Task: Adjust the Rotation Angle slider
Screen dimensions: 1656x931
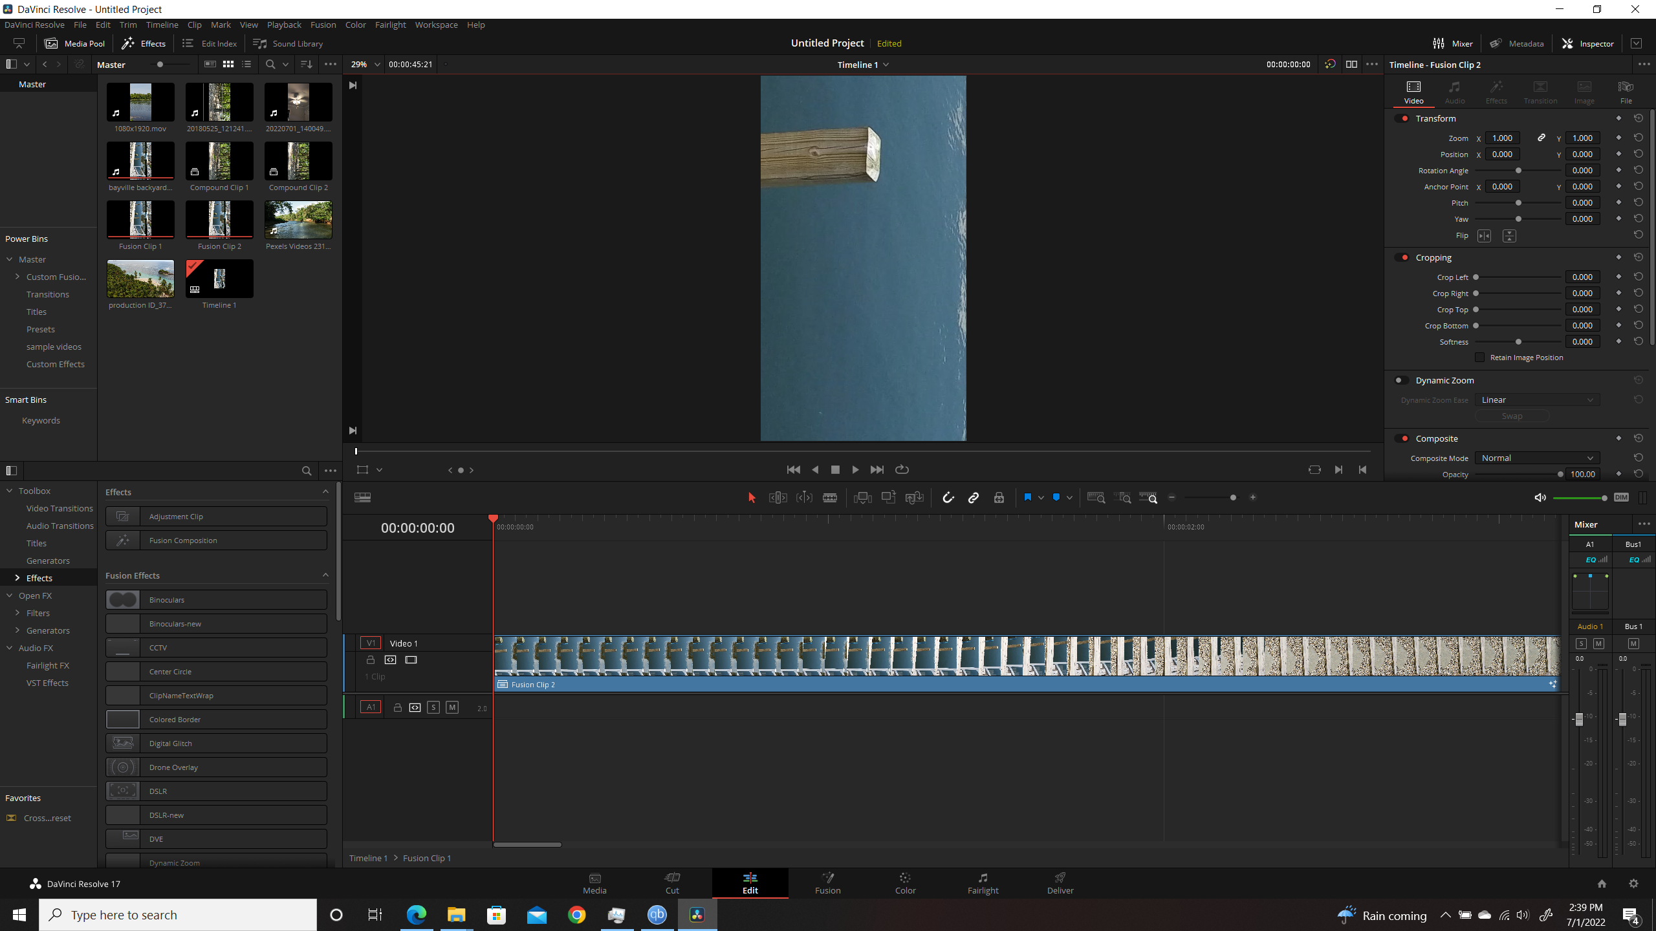Action: pyautogui.click(x=1518, y=170)
